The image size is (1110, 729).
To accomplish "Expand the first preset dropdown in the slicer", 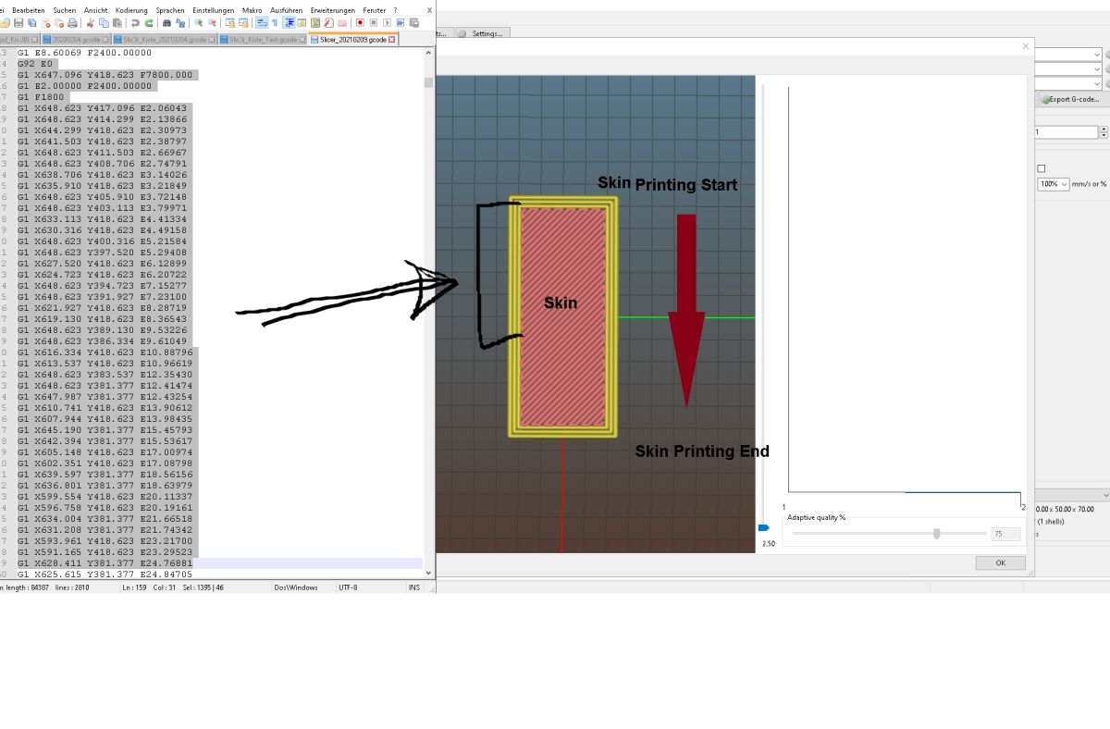I will tap(1097, 55).
